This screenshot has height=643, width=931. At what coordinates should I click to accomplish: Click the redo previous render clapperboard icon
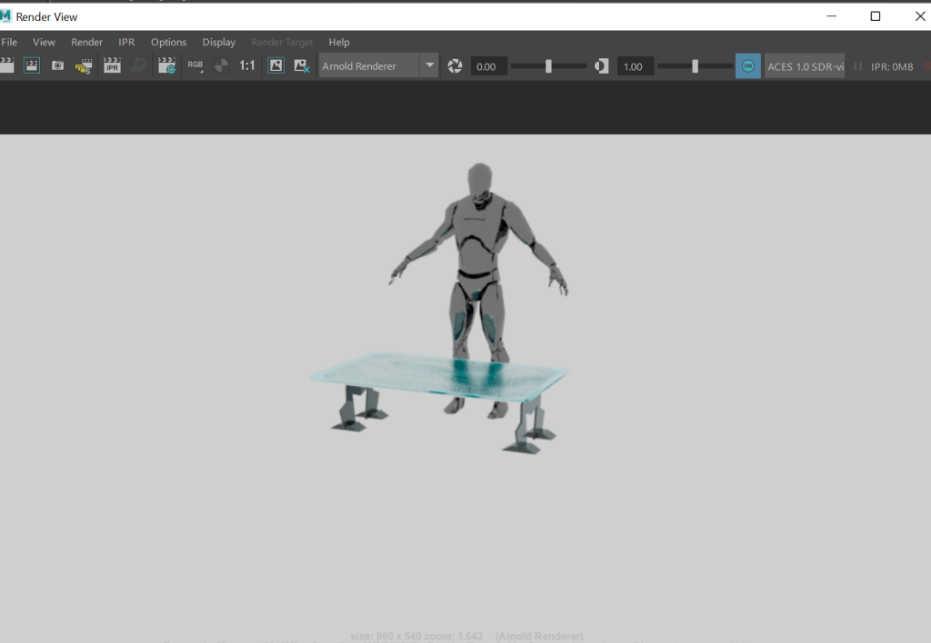tap(6, 65)
